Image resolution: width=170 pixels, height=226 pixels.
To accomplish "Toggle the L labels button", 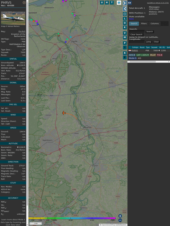I will (125, 19).
